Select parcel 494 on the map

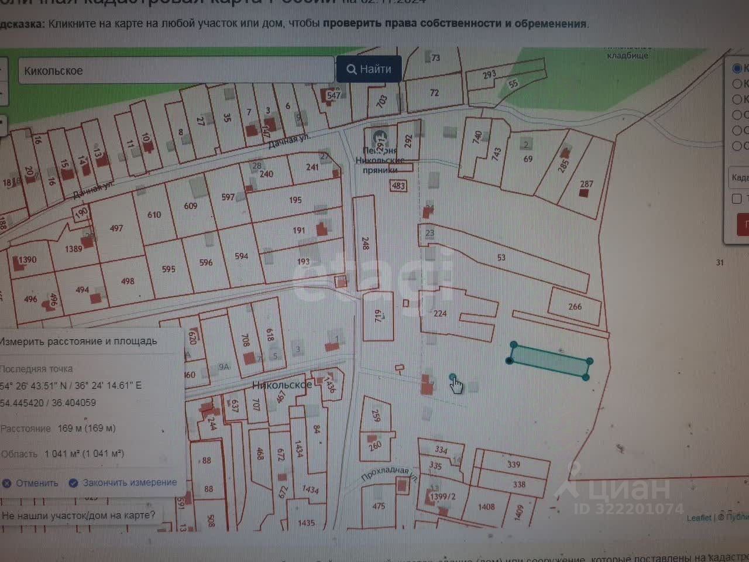83,290
